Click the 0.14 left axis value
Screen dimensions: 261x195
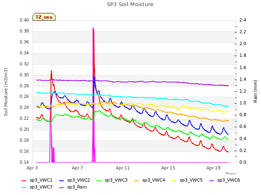tap(24, 162)
